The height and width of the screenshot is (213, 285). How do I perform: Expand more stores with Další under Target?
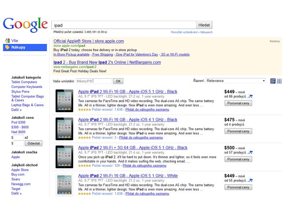pyautogui.click(x=16, y=193)
